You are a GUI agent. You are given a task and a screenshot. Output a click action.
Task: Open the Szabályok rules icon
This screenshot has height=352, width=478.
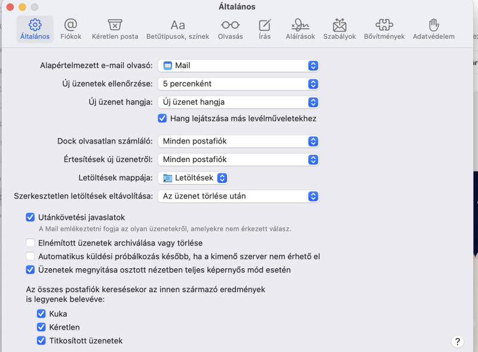[x=339, y=29]
